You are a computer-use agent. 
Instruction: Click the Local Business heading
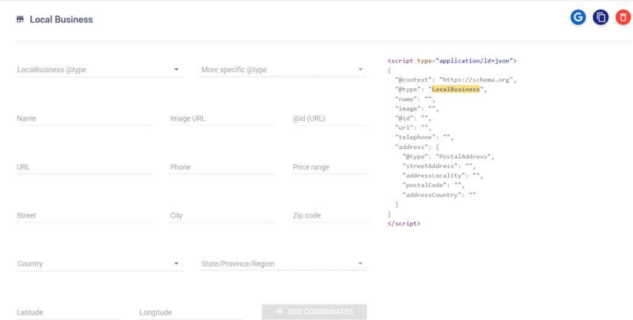(x=61, y=19)
